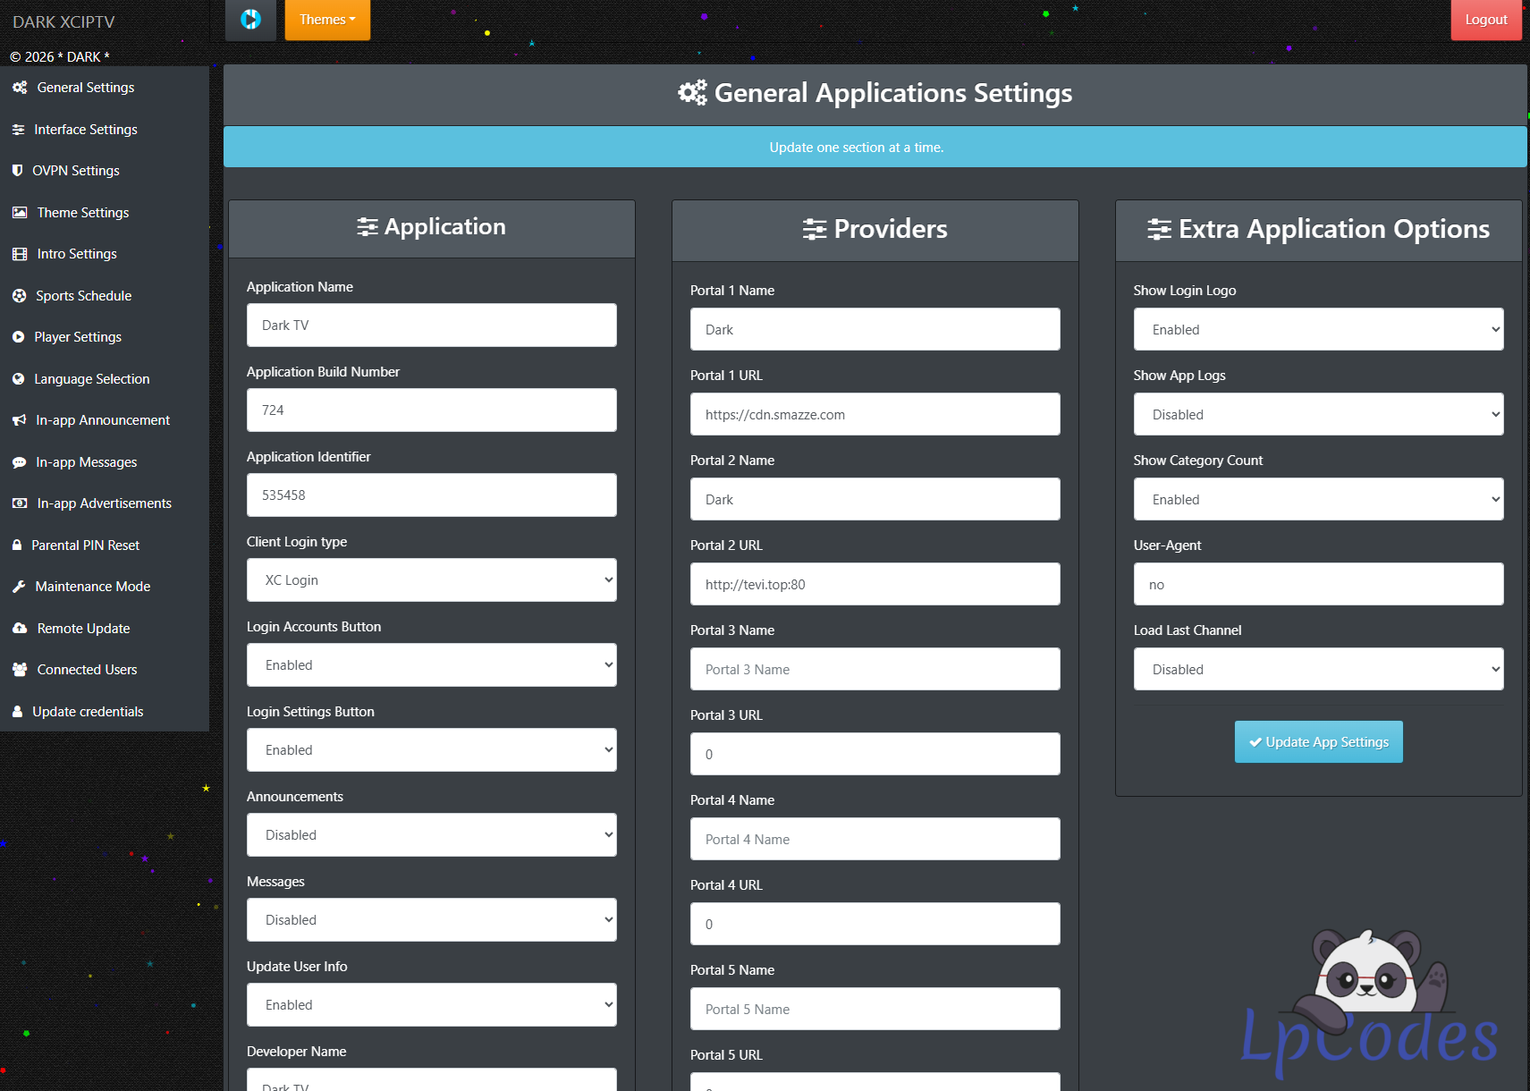Click the cloud icon for Remote Update
This screenshot has width=1530, height=1091.
pos(20,629)
